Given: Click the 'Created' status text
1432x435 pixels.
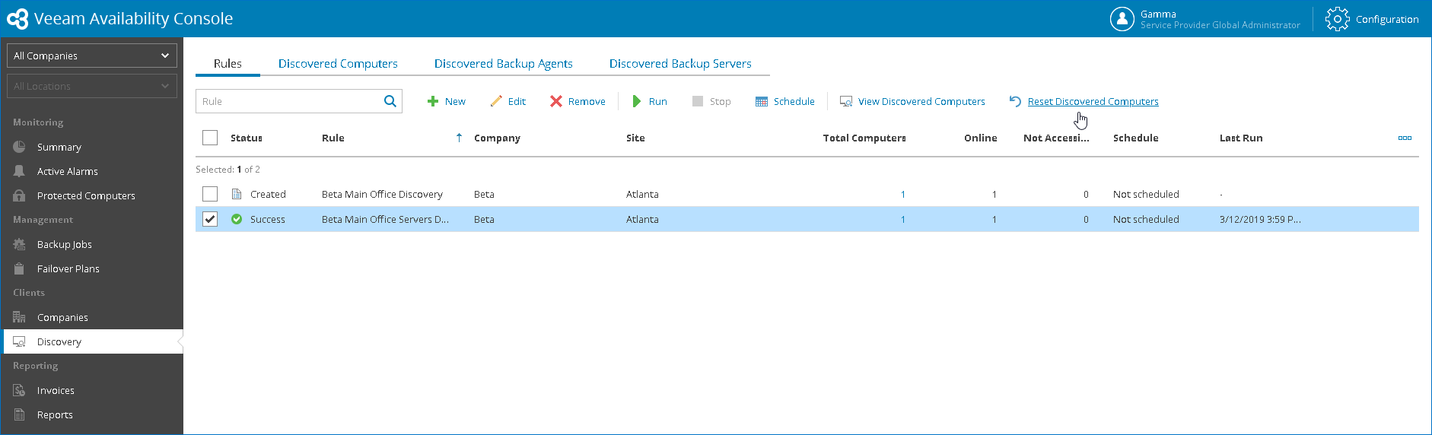Looking at the screenshot, I should click(x=268, y=194).
